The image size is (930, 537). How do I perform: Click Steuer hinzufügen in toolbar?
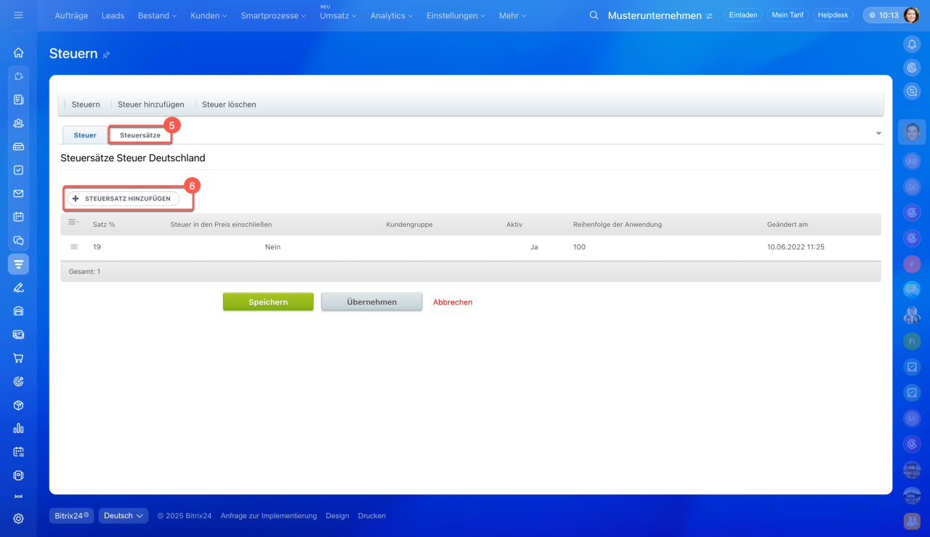click(x=151, y=105)
